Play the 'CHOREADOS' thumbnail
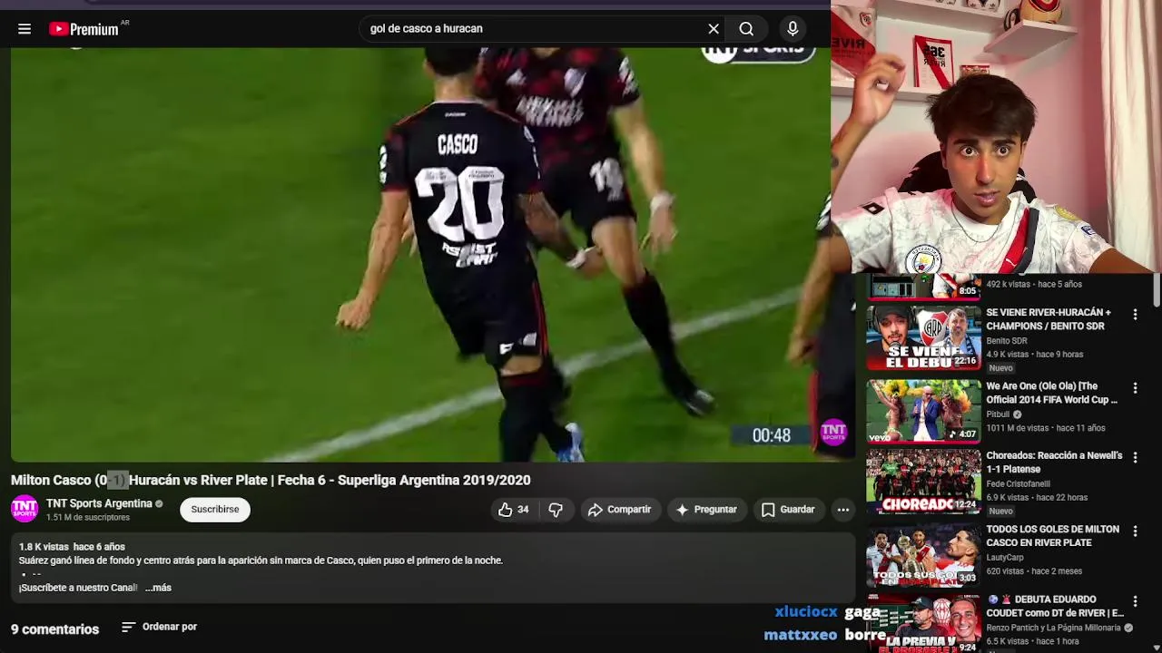The image size is (1162, 653). pos(923,482)
